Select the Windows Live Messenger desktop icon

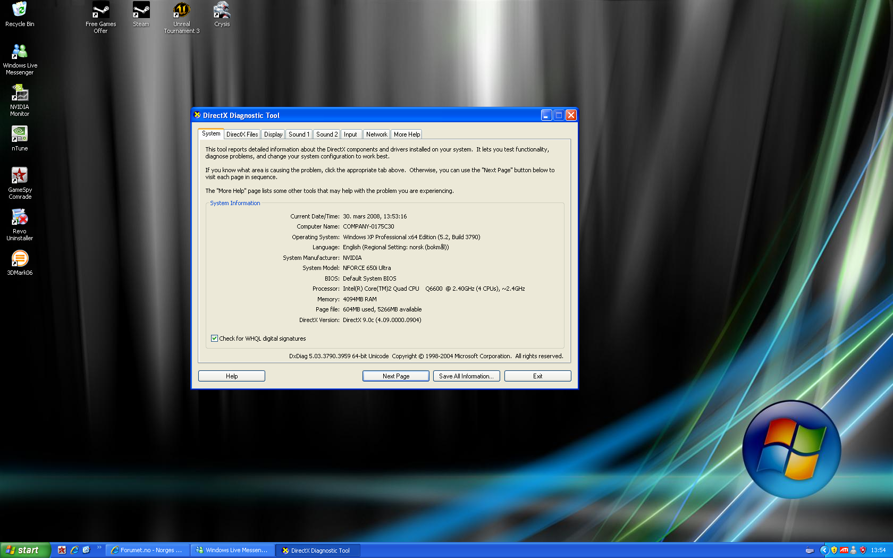click(x=20, y=59)
